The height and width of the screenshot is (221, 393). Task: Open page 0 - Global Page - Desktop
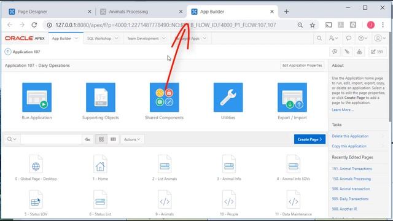click(x=36, y=165)
